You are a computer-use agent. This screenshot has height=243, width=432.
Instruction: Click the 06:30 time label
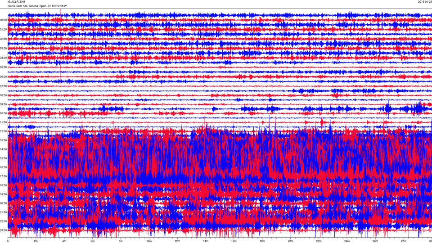(3, 77)
